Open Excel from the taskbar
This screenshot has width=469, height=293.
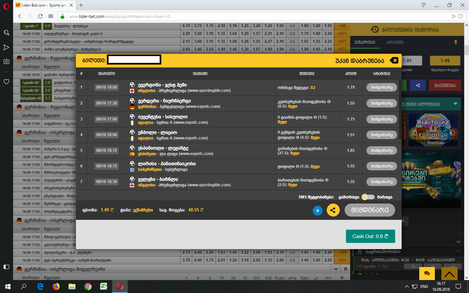[104, 287]
